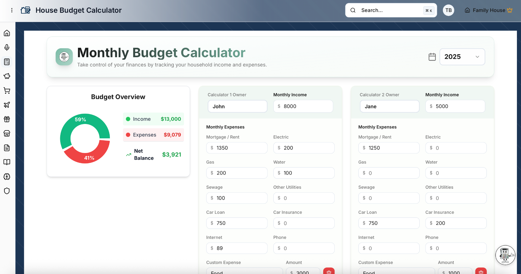Image resolution: width=521 pixels, height=274 pixels.
Task: Open the calculator section in the sidebar
Action: pyautogui.click(x=7, y=62)
